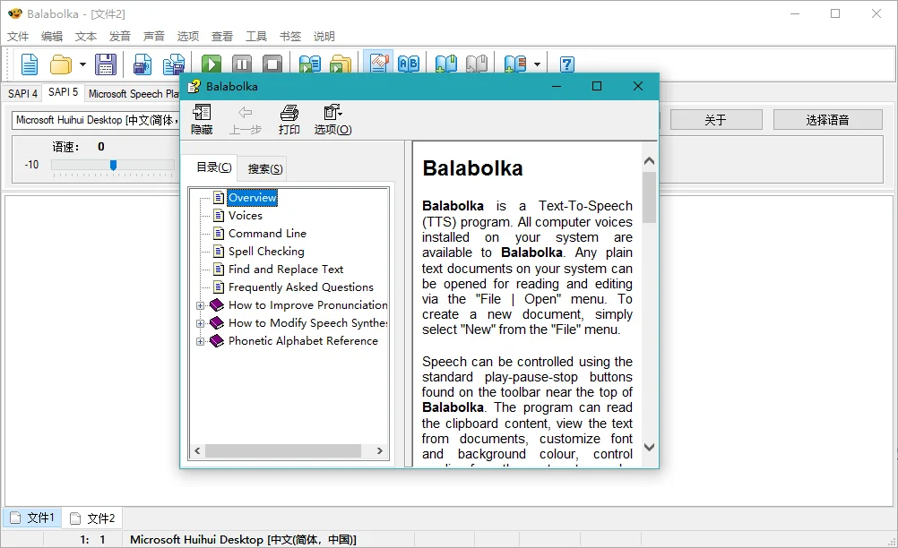This screenshot has height=548, width=898.
Task: Click the grey go-to-bookmark book icon
Action: pyautogui.click(x=477, y=64)
